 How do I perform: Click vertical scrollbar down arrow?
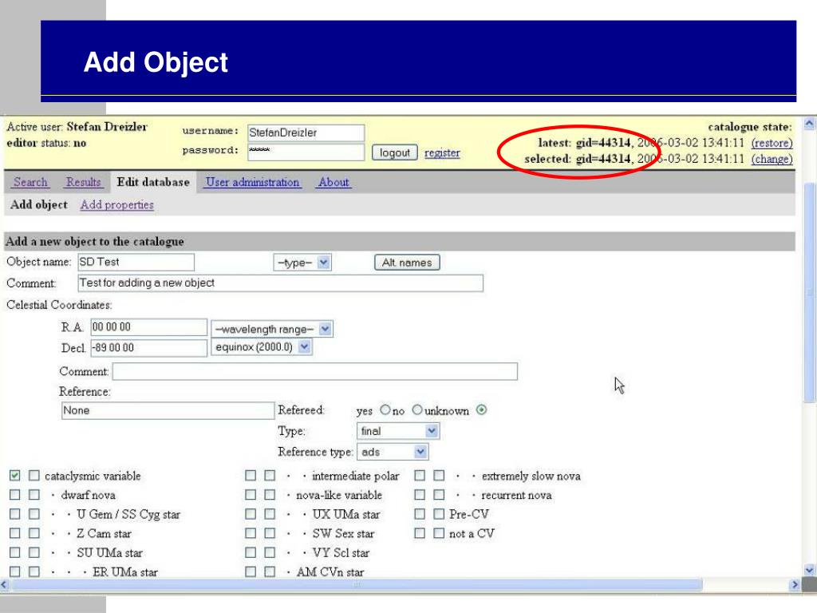pos(809,570)
